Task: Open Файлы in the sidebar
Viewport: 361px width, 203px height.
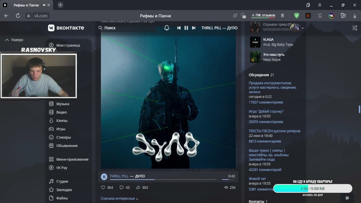Action: pyautogui.click(x=58, y=198)
